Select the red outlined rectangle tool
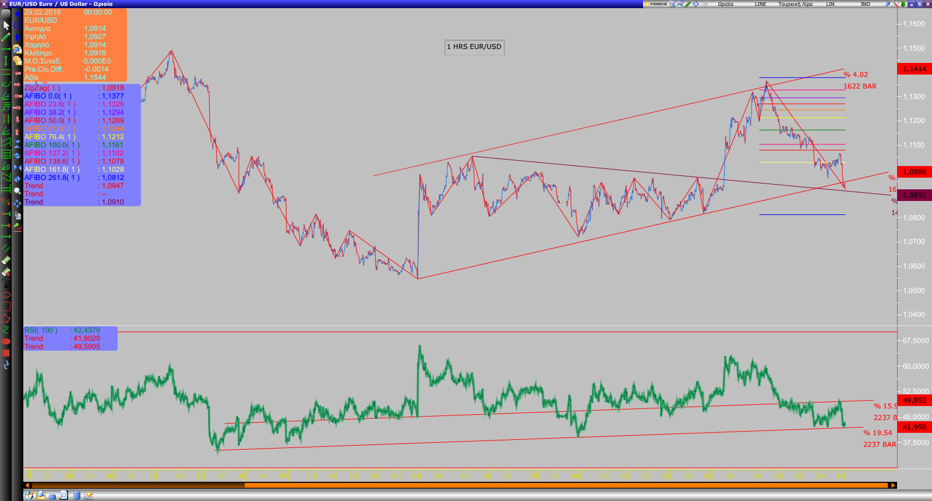 click(x=6, y=306)
